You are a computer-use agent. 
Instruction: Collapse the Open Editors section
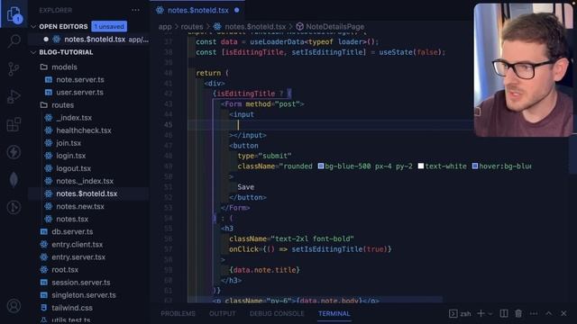(x=33, y=26)
